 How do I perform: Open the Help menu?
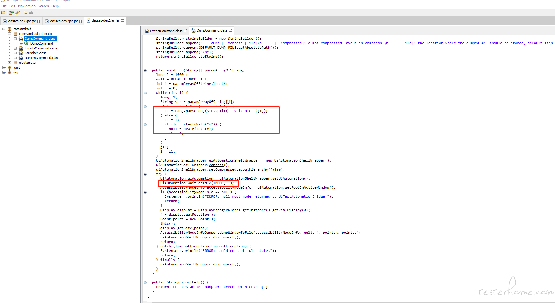pyautogui.click(x=55, y=6)
